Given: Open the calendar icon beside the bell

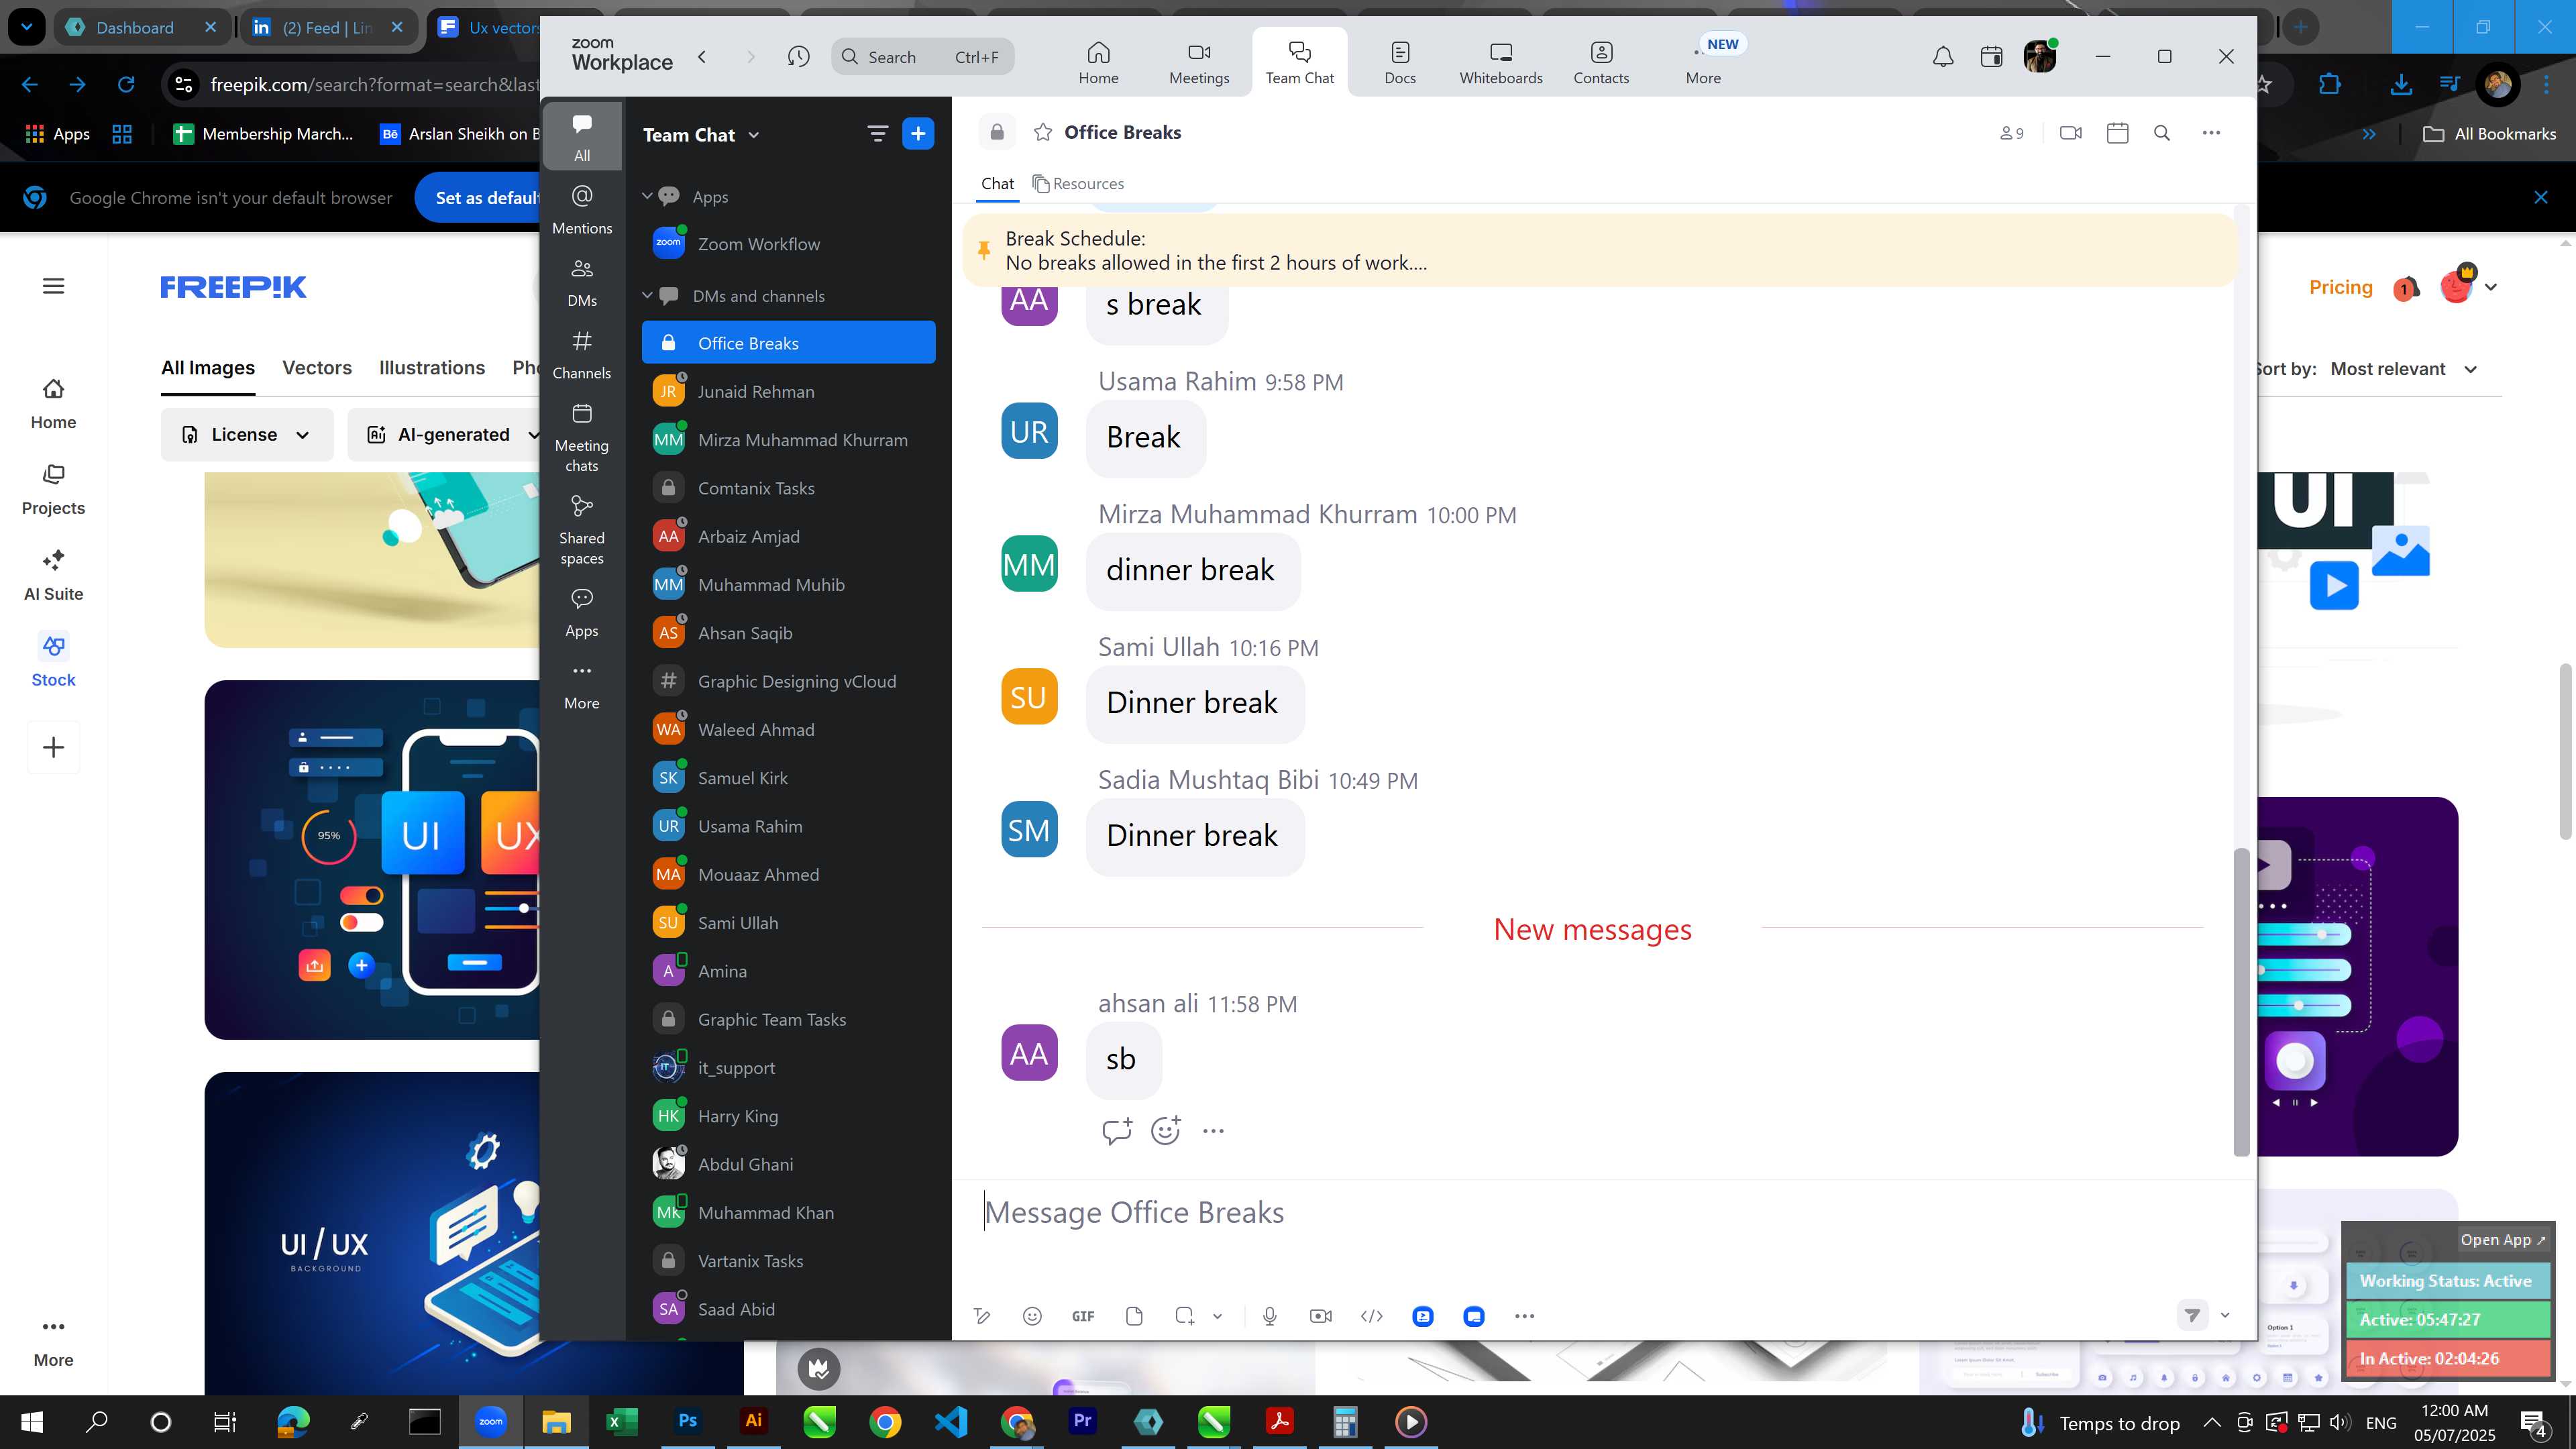Looking at the screenshot, I should point(1991,57).
